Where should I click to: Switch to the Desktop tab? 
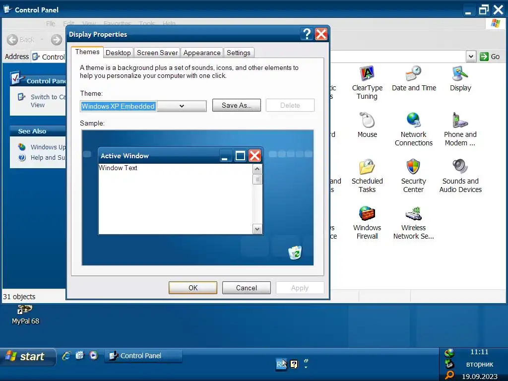118,53
